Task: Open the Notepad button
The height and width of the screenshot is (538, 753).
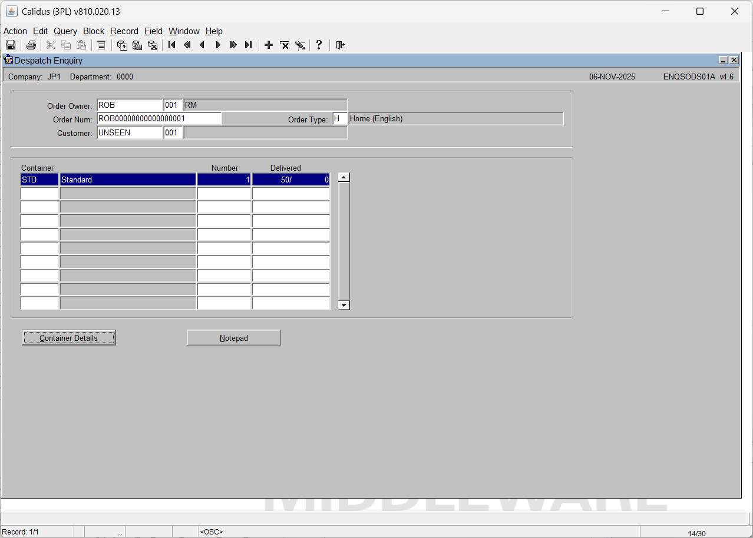Action: [234, 338]
